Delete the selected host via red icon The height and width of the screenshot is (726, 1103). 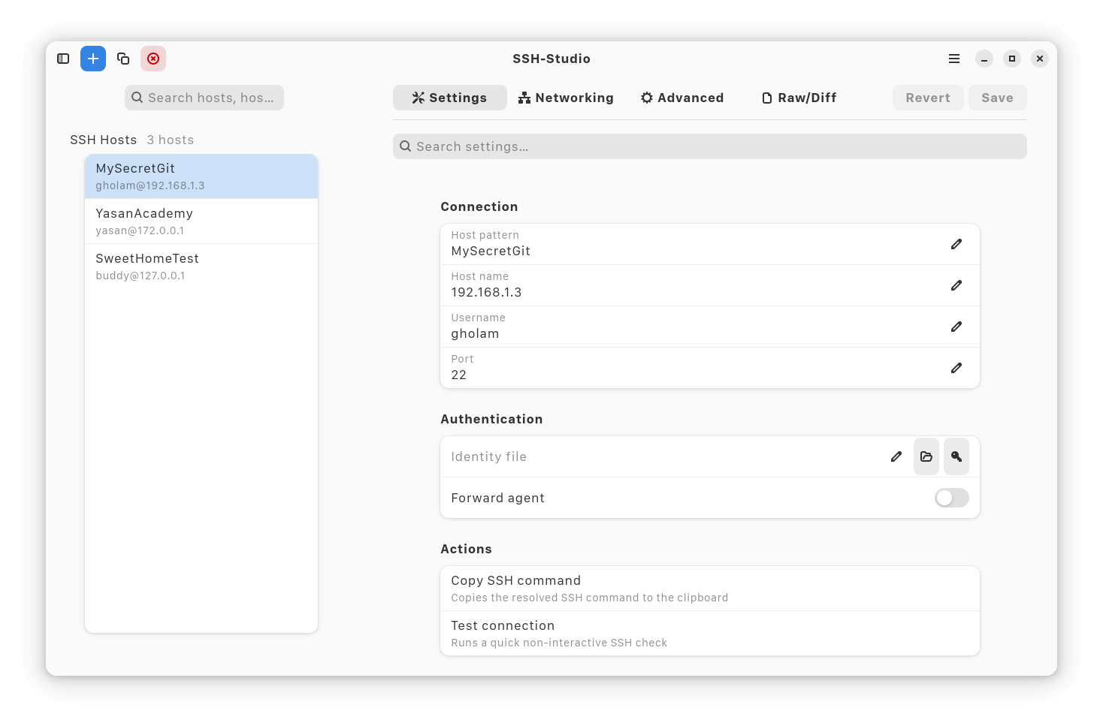153,59
